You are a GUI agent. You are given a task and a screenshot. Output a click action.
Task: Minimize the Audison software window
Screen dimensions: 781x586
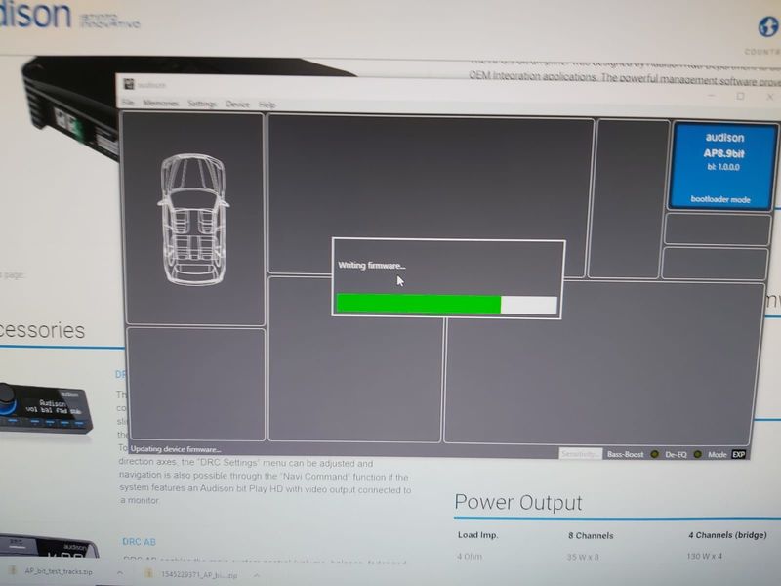(712, 95)
